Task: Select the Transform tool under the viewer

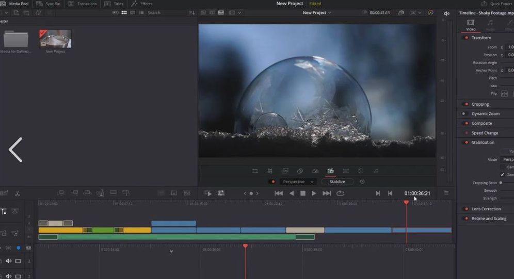Action: pyautogui.click(x=255, y=171)
